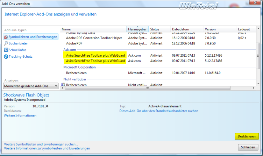Sort list by Name column header
The image size is (263, 156).
93,29
